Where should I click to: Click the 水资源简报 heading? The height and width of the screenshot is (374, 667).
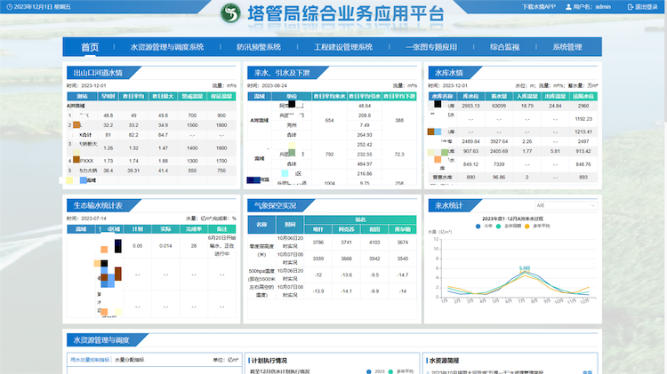[x=444, y=361]
